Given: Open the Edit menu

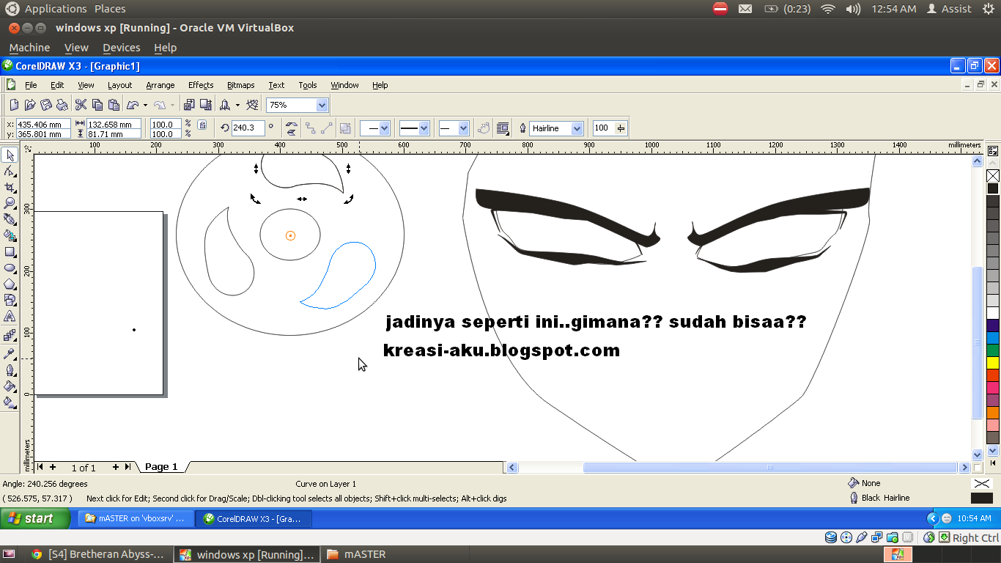Looking at the screenshot, I should [57, 85].
